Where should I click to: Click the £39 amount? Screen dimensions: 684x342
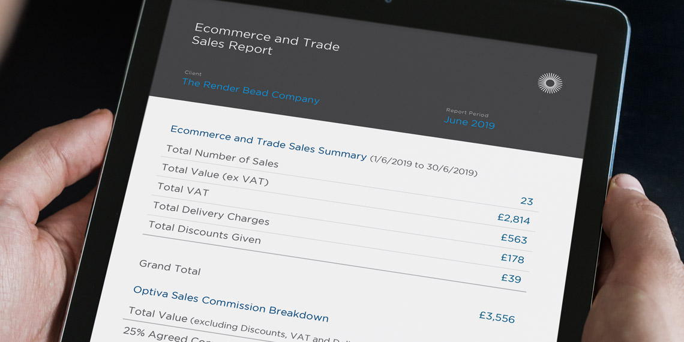[x=511, y=278]
